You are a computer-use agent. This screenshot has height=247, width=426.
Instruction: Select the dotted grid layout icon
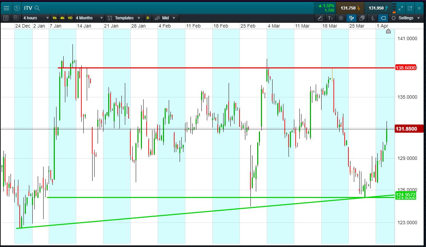[x=16, y=18]
